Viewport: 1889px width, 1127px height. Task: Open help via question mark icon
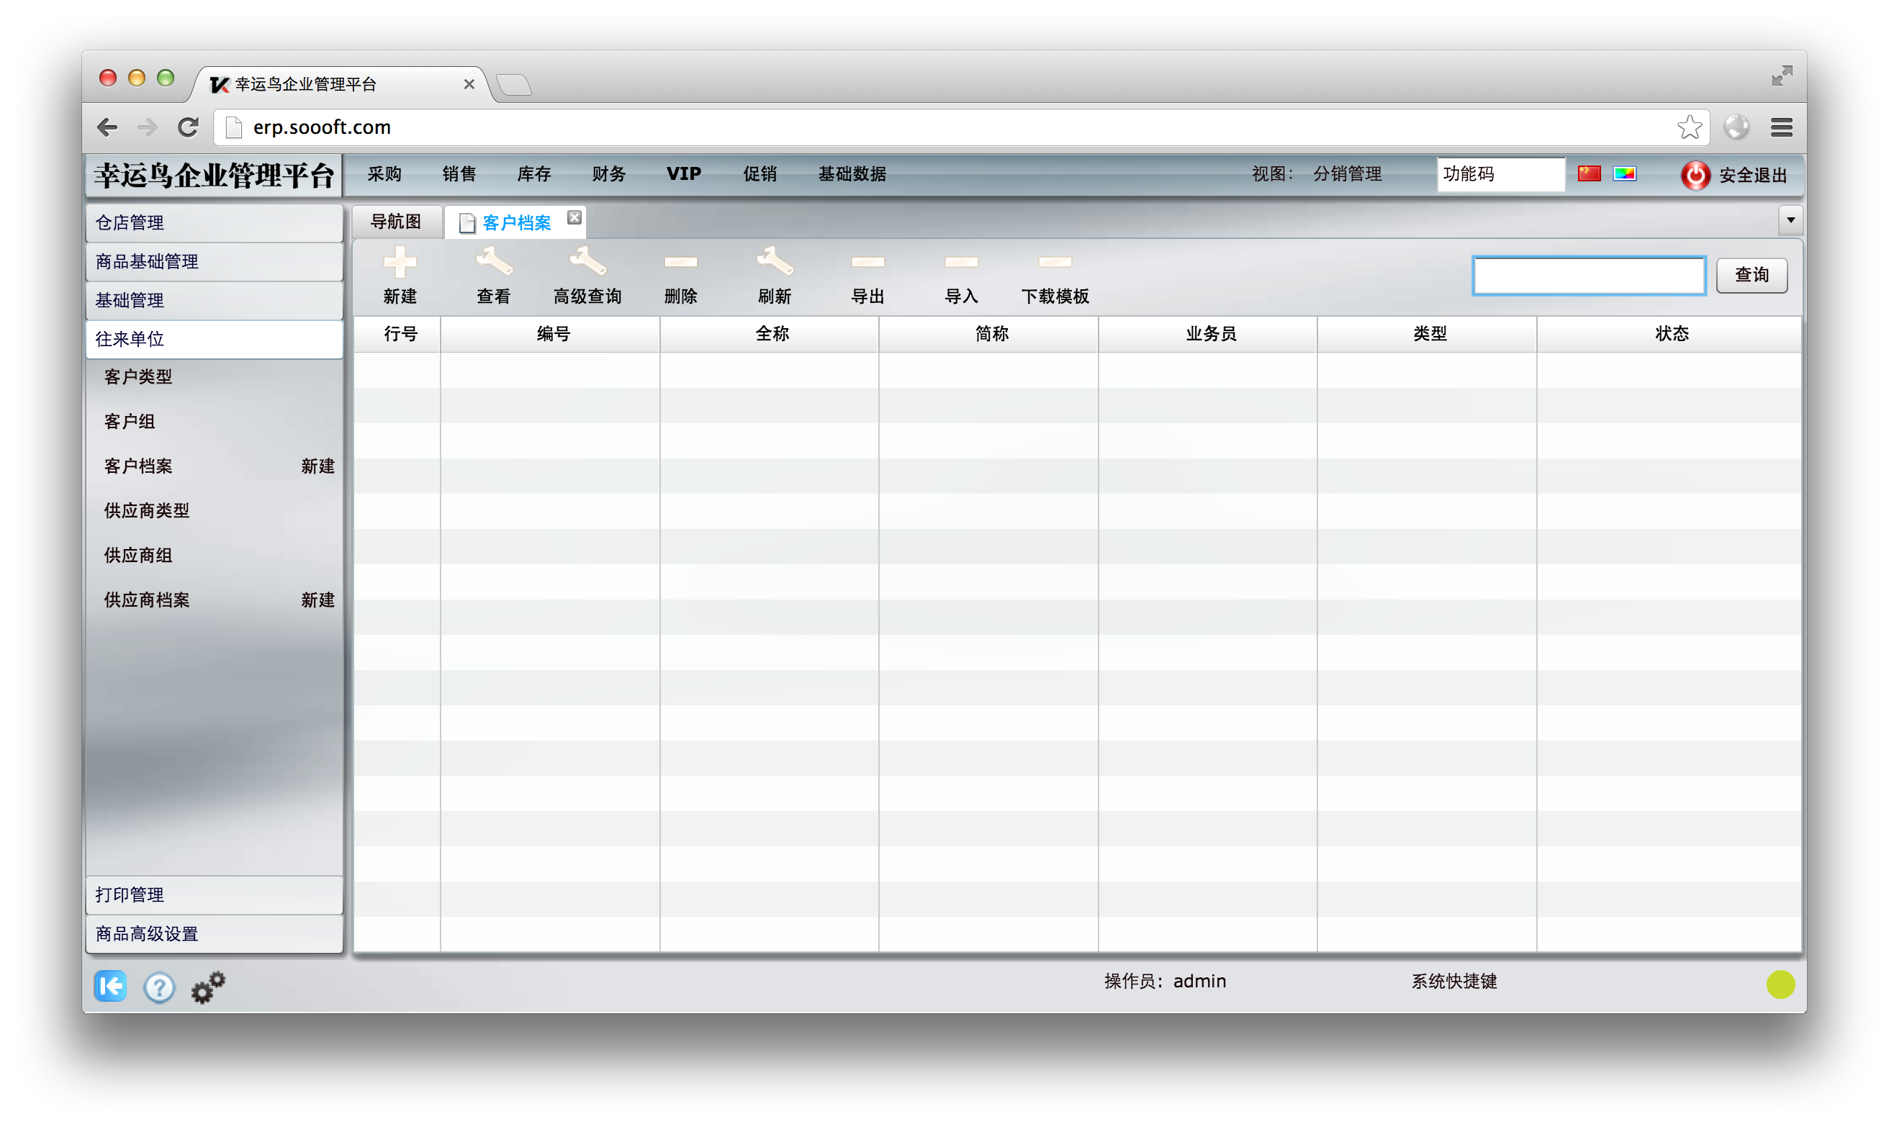(x=159, y=987)
